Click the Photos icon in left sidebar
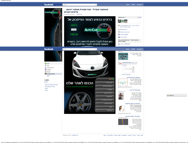The height and width of the screenshot is (143, 188). (x=46, y=72)
